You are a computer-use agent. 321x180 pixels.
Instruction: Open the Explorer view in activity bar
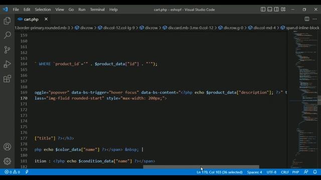7,20
